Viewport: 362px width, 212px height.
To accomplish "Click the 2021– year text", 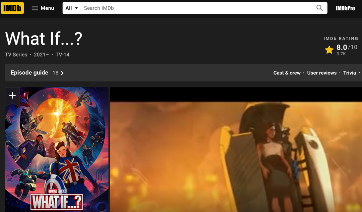I will (x=41, y=55).
